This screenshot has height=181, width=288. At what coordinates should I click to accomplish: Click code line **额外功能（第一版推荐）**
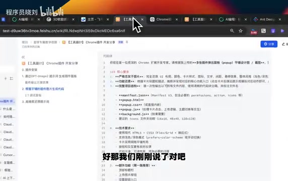(132, 165)
